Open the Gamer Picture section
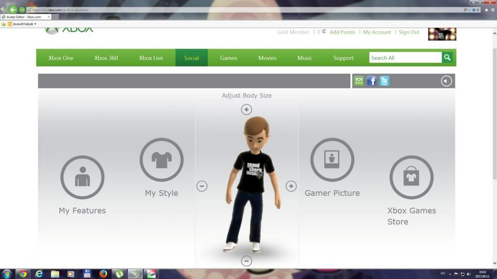Screen dimensions: 497x279 click(x=332, y=160)
